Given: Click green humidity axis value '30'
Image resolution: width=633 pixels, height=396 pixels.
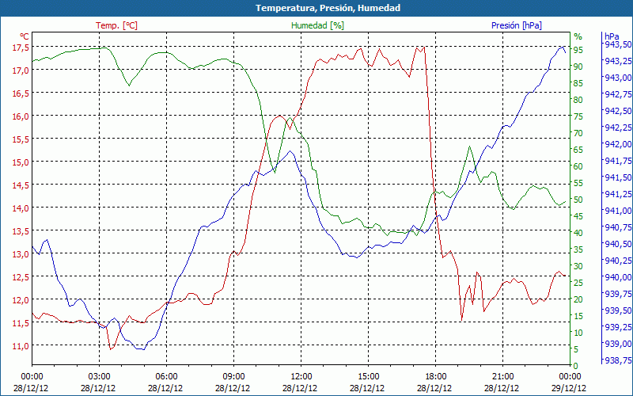Looking at the screenshot, I should tap(578, 266).
